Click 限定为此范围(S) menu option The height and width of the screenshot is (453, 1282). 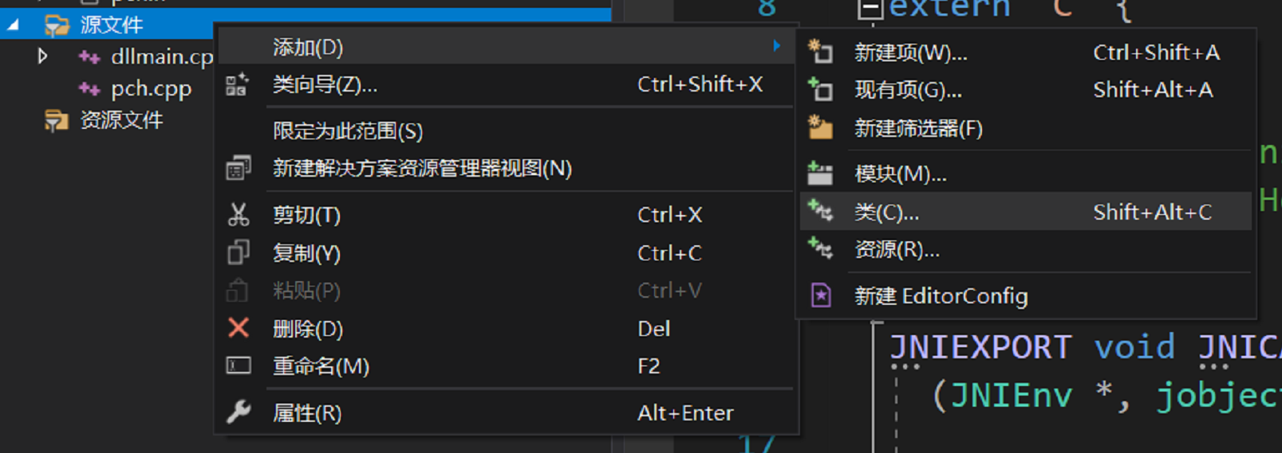click(x=348, y=131)
